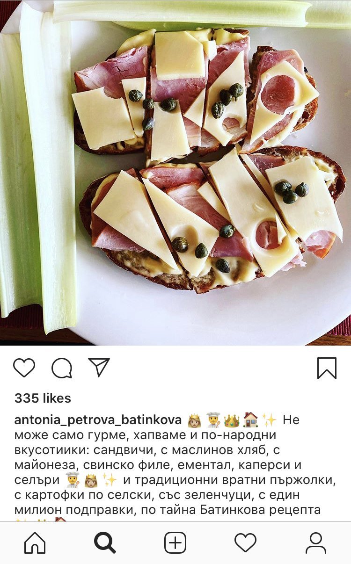The image size is (351, 564).
Task: Tap the crown emoji in the caption
Action: (x=231, y=419)
